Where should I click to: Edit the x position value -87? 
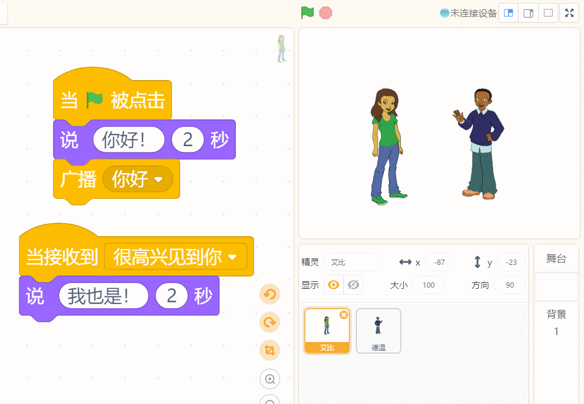[x=439, y=263]
